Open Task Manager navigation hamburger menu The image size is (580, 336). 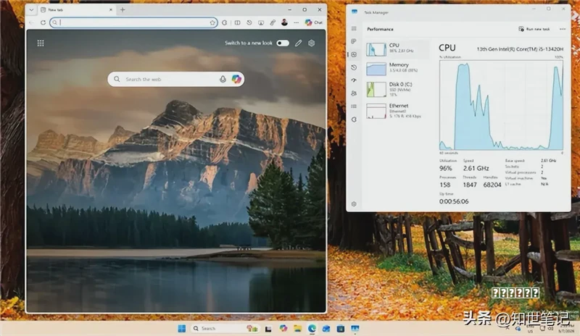[x=354, y=28]
